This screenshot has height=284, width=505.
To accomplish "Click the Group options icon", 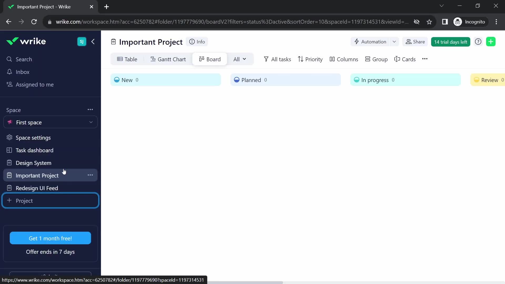I will click(x=376, y=59).
